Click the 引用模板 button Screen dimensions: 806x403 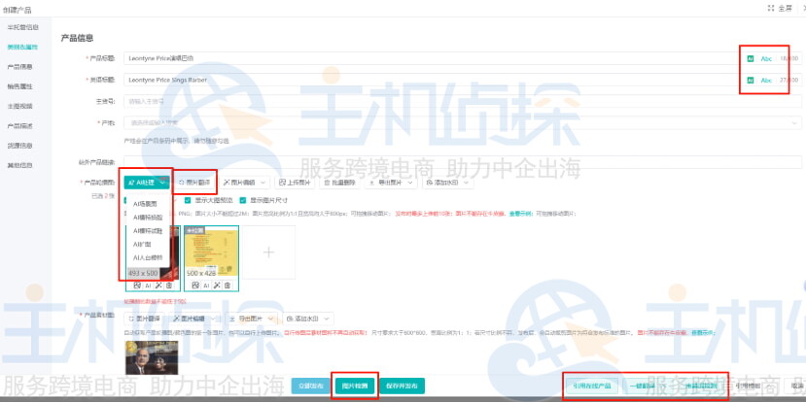748,386
